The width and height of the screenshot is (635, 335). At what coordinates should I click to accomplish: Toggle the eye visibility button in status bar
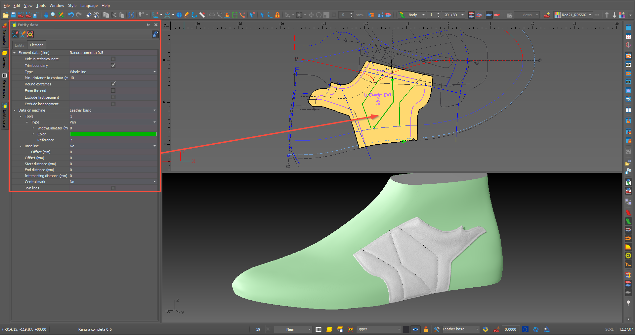[x=415, y=329]
